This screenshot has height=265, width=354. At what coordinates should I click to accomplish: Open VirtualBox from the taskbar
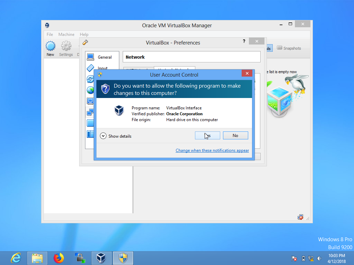[101, 258]
